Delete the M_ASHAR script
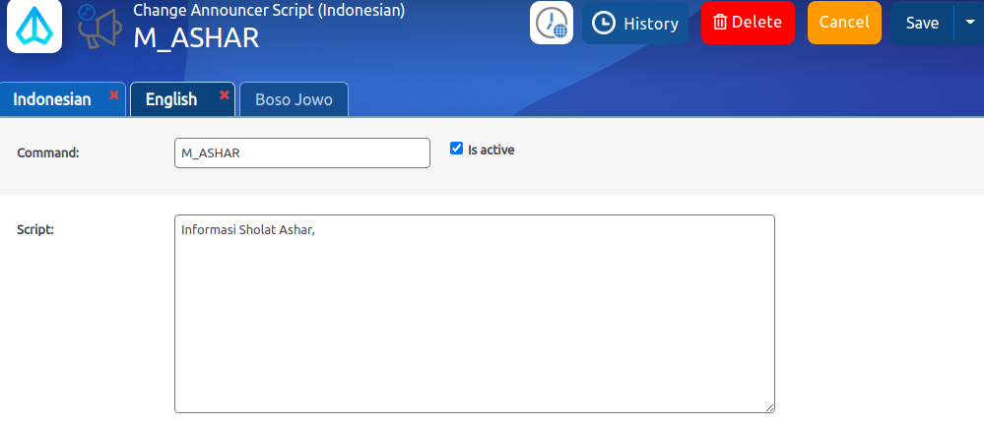The image size is (984, 427). (747, 23)
